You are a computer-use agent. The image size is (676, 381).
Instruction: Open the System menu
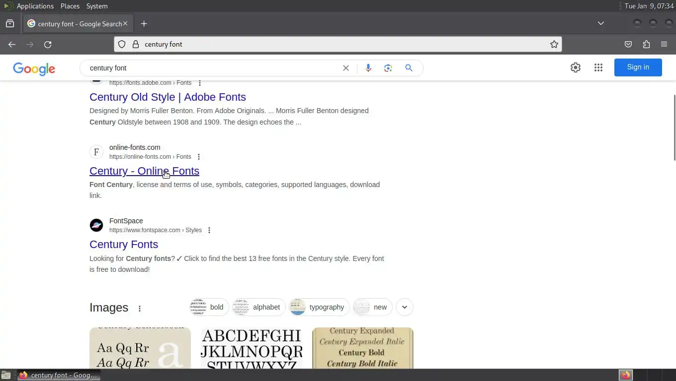pos(97,6)
